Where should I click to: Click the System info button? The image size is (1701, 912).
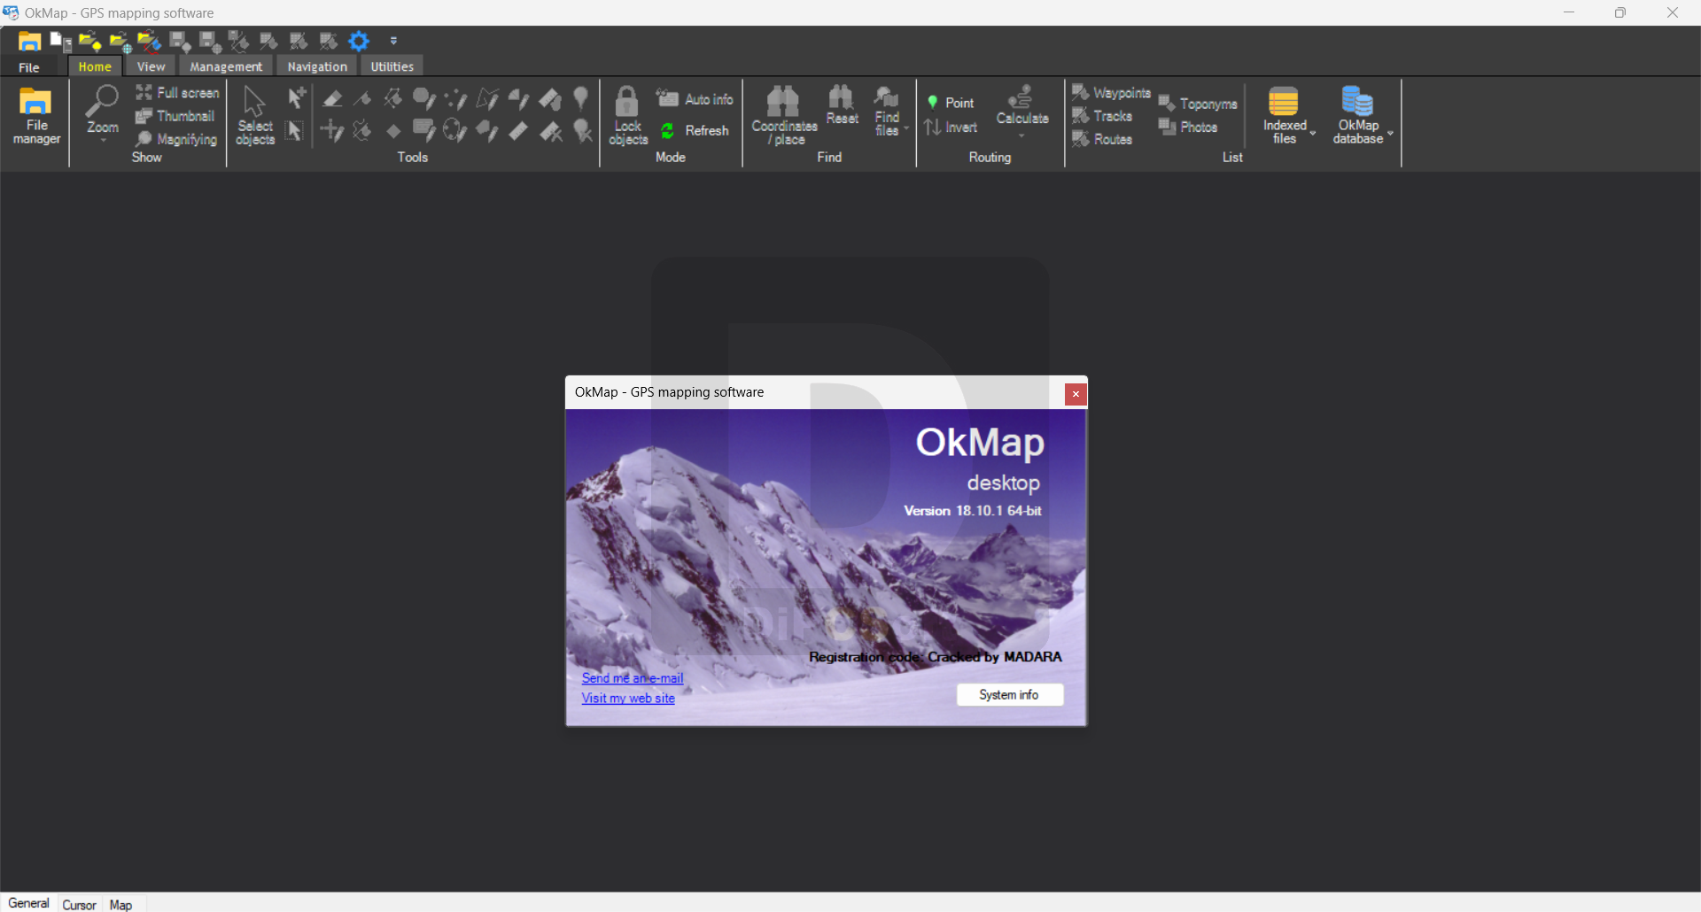point(1009,695)
